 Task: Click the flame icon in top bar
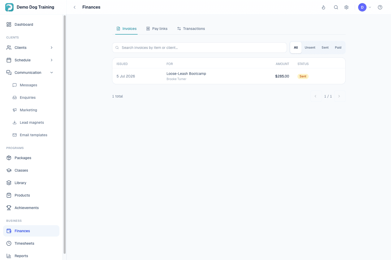323,7
